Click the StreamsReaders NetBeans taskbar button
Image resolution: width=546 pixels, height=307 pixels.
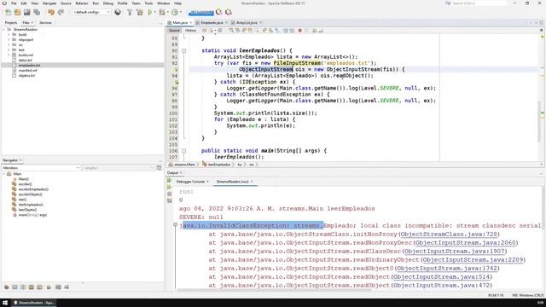[x=34, y=303]
